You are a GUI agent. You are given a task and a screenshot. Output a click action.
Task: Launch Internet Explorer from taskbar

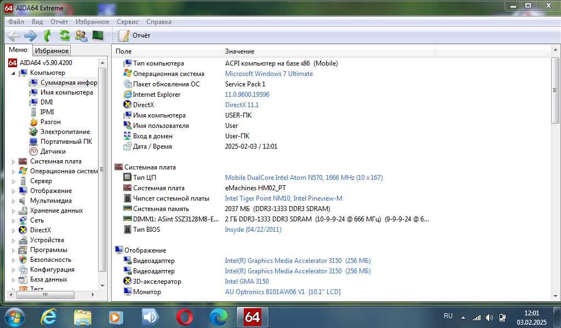49,317
